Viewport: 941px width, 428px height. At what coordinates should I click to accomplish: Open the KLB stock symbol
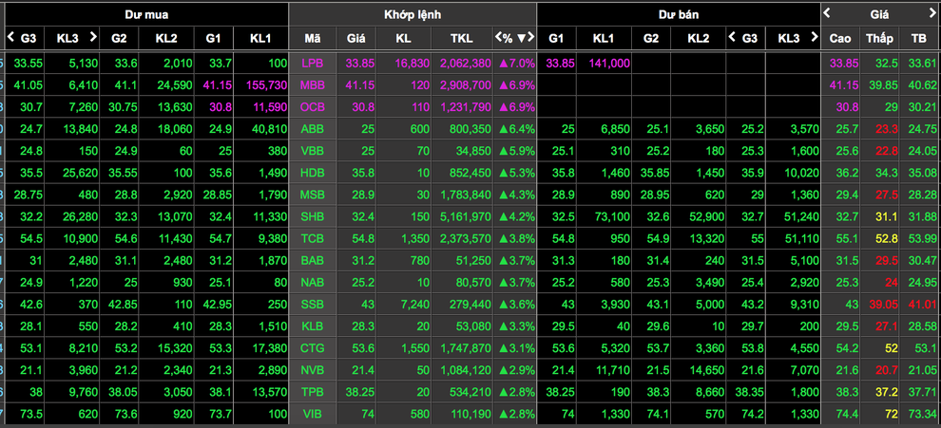tap(312, 326)
